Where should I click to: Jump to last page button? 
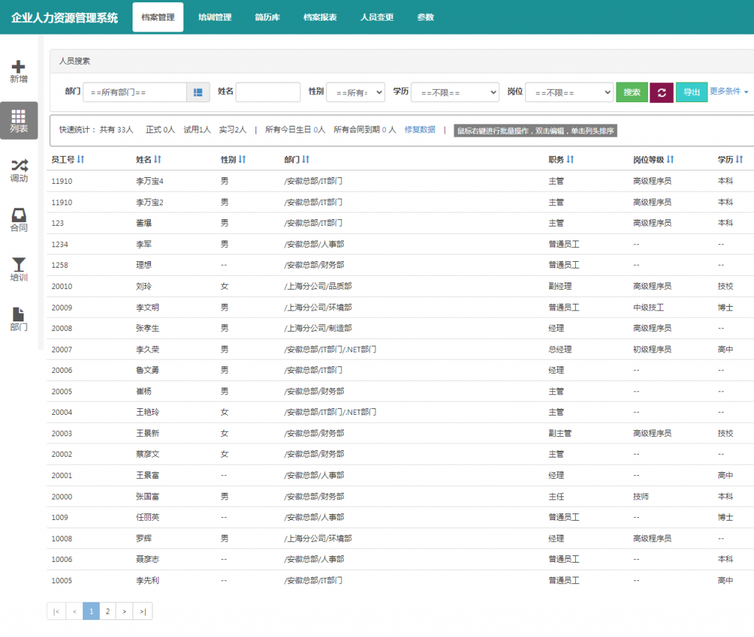142,611
